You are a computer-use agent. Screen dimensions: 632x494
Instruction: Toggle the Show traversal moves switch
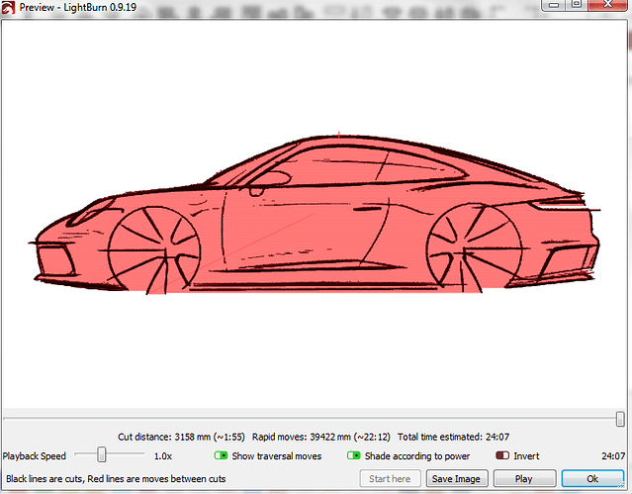[221, 455]
